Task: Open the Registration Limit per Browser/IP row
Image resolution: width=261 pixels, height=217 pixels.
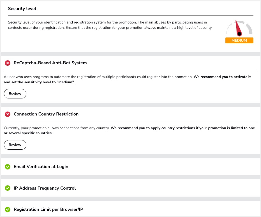Action: 48,209
